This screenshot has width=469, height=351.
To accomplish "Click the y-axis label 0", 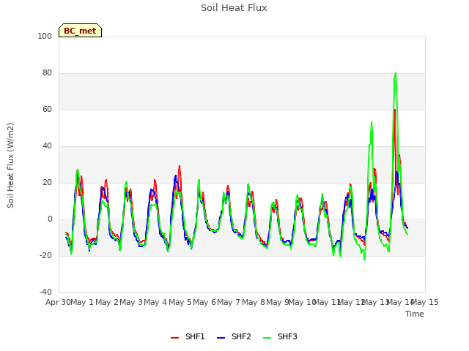I will 50,219.
